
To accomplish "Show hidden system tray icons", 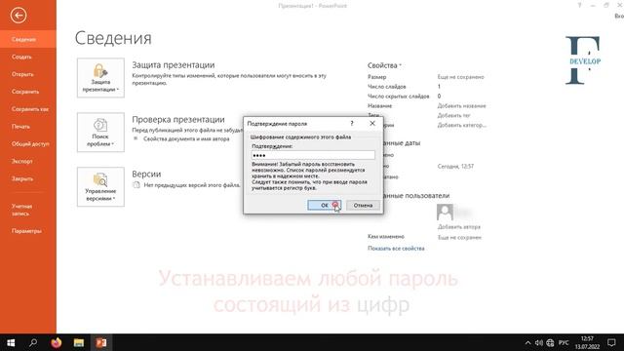I will click(x=527, y=342).
